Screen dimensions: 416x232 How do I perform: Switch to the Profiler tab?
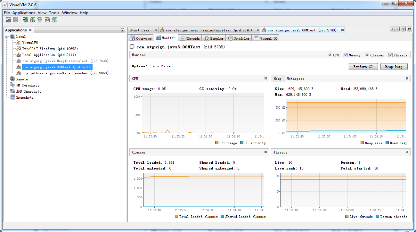click(239, 38)
